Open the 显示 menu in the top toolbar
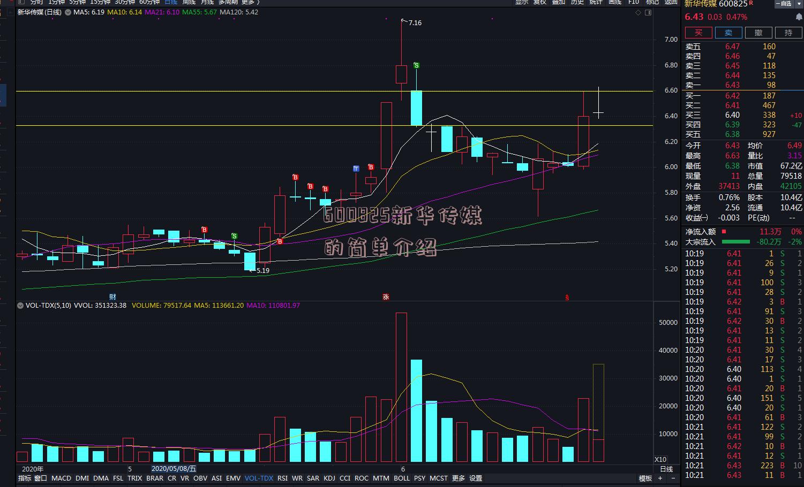The width and height of the screenshot is (804, 487). pos(522,2)
